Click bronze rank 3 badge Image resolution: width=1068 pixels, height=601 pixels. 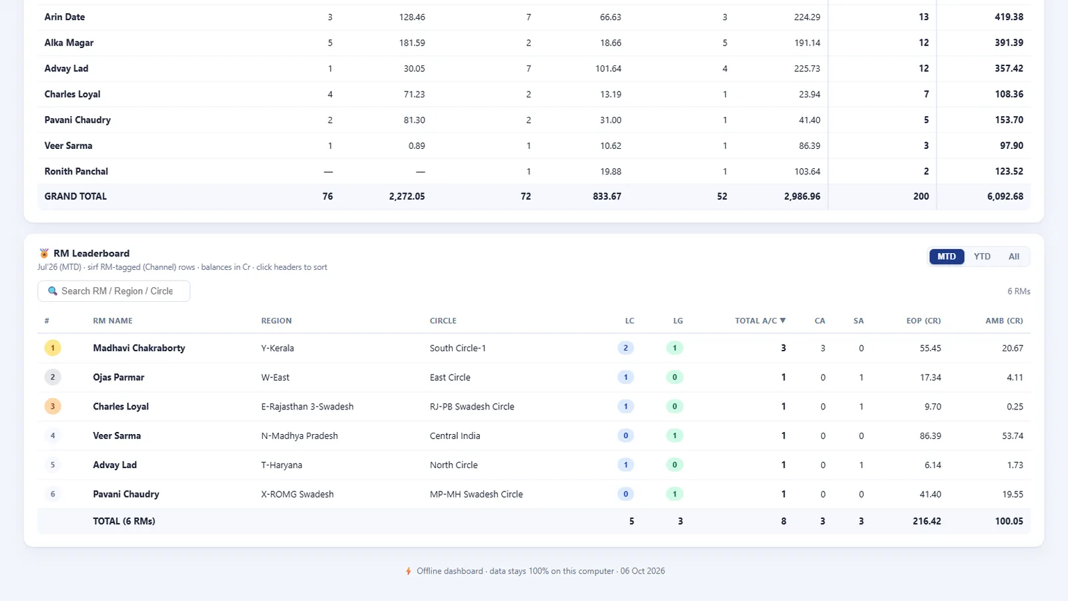tap(53, 406)
